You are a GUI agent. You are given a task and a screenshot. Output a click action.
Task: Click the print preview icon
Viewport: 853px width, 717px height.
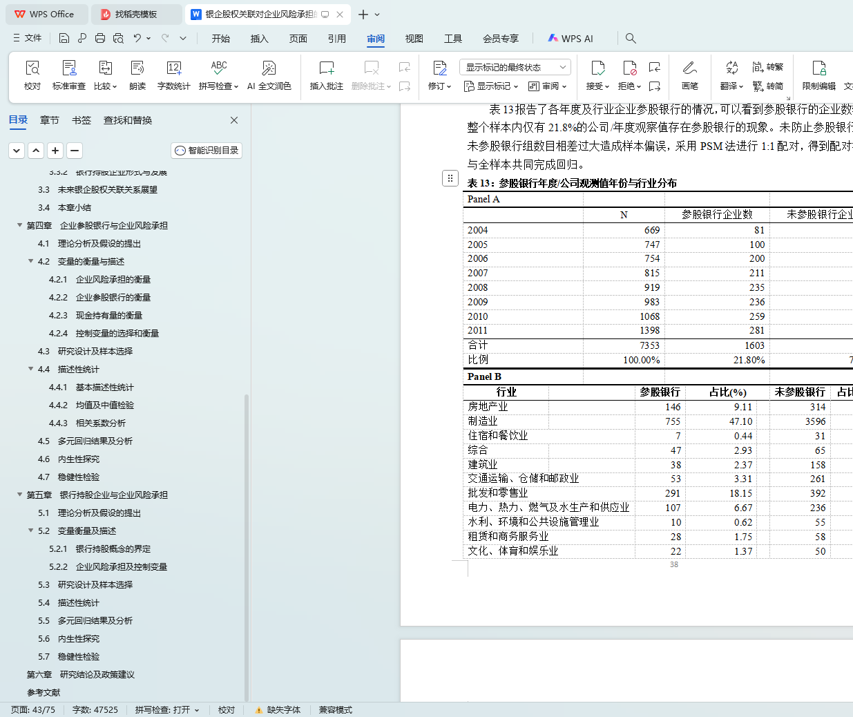click(118, 38)
